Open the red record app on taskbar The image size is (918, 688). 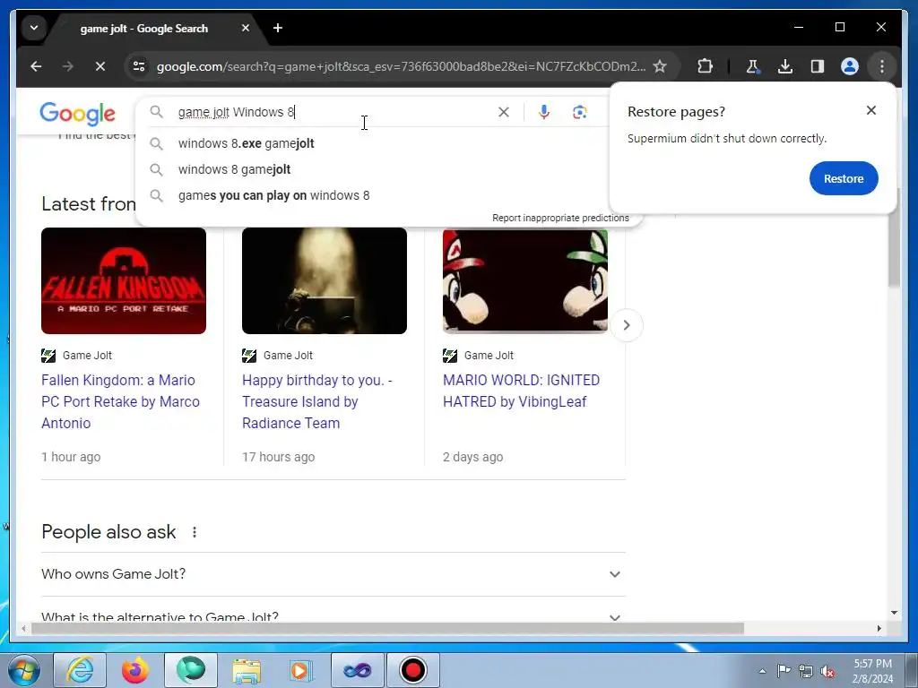click(x=413, y=670)
